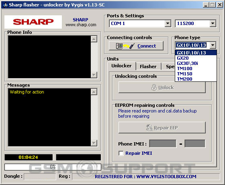The height and width of the screenshot is (185, 225).
Task: Collapse the Phone type dropdown arrow
Action: [x=213, y=45]
